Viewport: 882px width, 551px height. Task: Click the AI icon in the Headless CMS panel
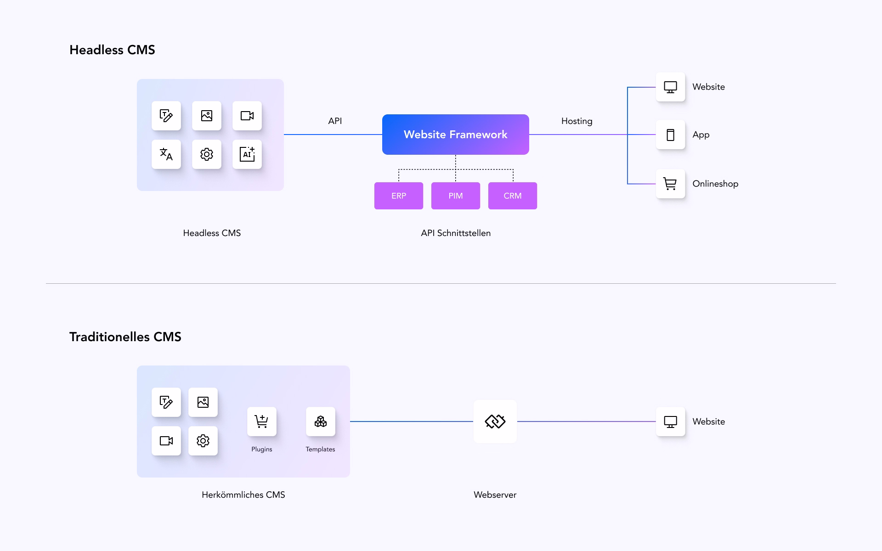coord(247,155)
